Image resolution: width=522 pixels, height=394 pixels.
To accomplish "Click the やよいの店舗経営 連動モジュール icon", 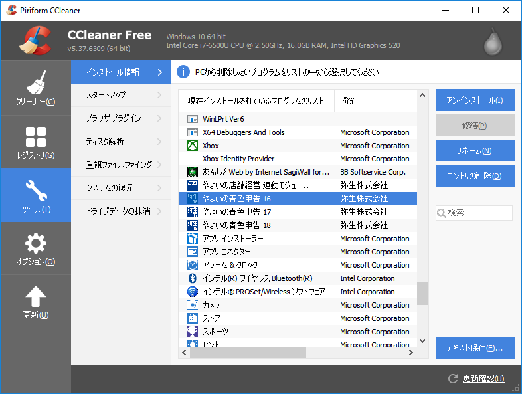I will 193,185.
